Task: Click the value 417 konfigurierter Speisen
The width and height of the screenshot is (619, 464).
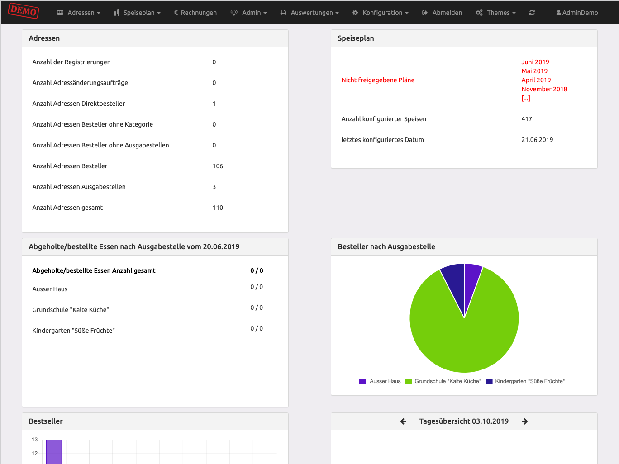Action: click(527, 119)
